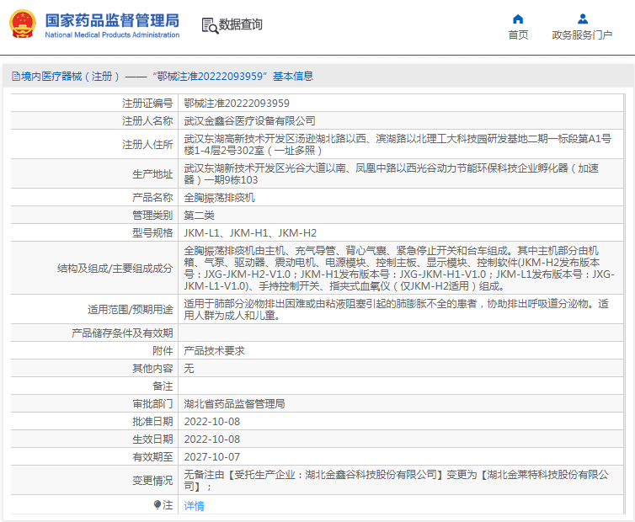Click the 注册人住所 label
The image size is (635, 522).
(147, 144)
